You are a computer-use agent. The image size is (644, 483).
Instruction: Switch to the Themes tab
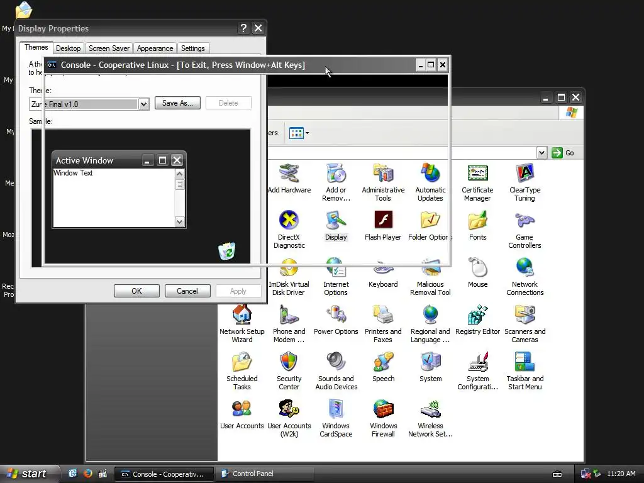coord(36,47)
